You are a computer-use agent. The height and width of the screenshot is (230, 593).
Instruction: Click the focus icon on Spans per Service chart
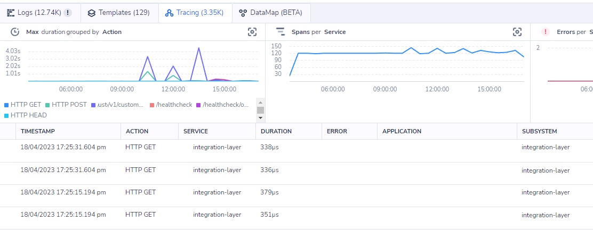point(517,32)
